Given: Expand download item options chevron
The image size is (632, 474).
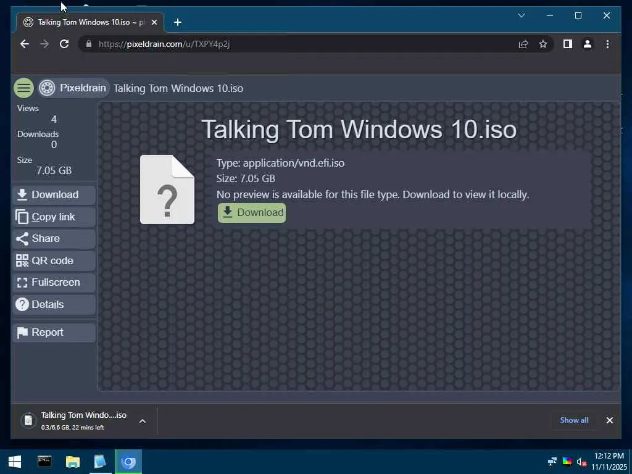Looking at the screenshot, I should 143,421.
